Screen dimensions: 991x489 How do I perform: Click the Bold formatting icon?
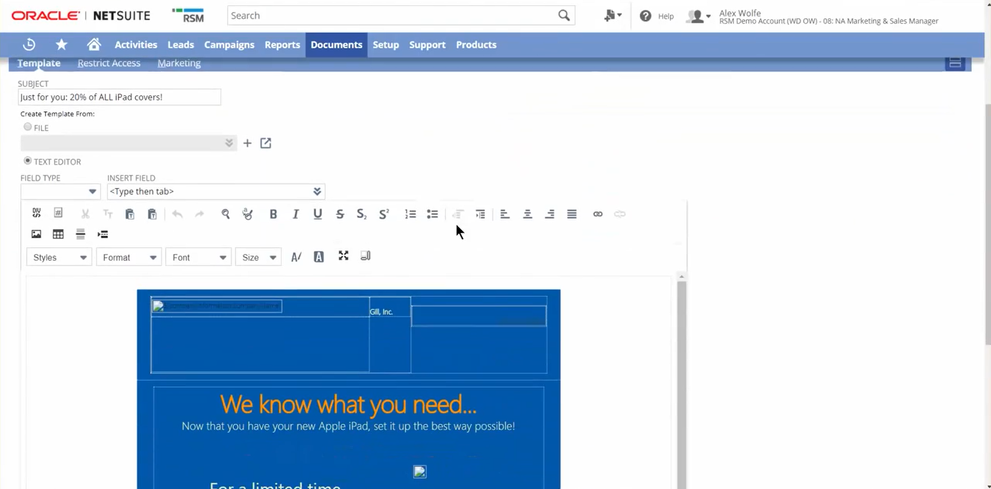tap(273, 214)
